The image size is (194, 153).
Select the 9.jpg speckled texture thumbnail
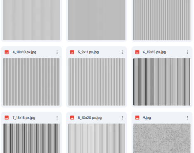tap(162, 138)
